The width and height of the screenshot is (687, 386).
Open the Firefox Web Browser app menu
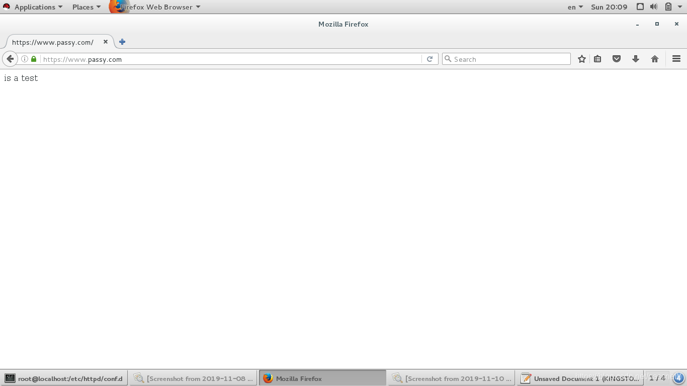[x=155, y=7]
